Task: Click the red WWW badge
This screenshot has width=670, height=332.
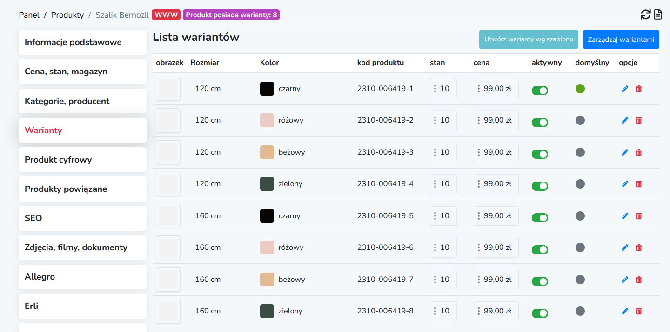Action: 167,15
